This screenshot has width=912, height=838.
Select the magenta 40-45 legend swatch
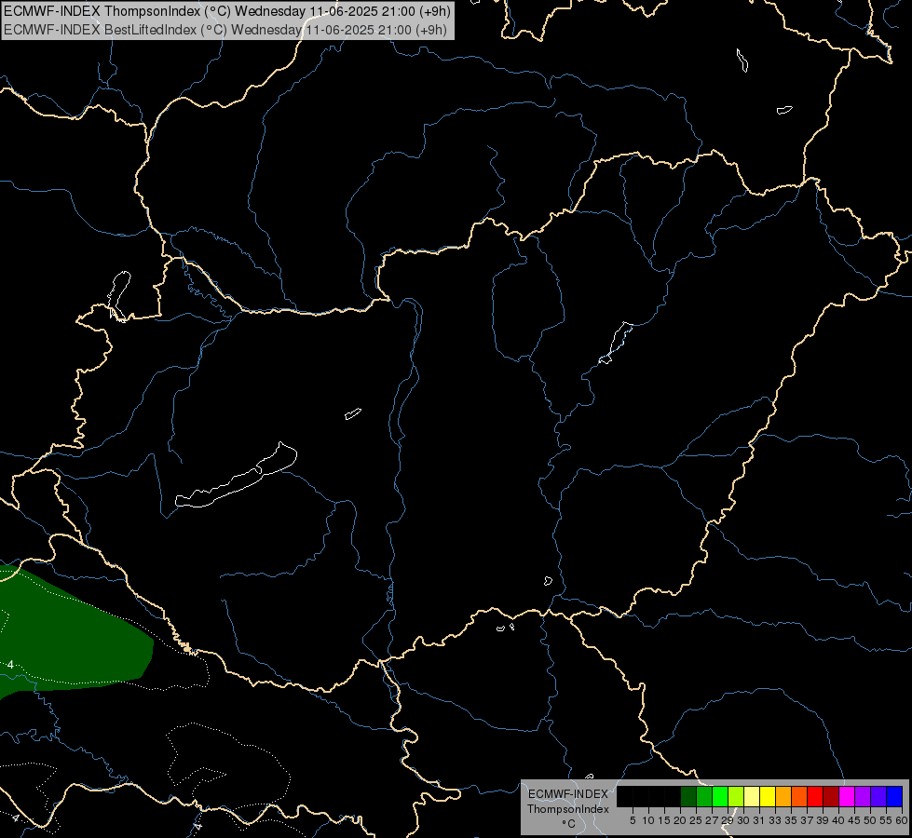click(847, 797)
